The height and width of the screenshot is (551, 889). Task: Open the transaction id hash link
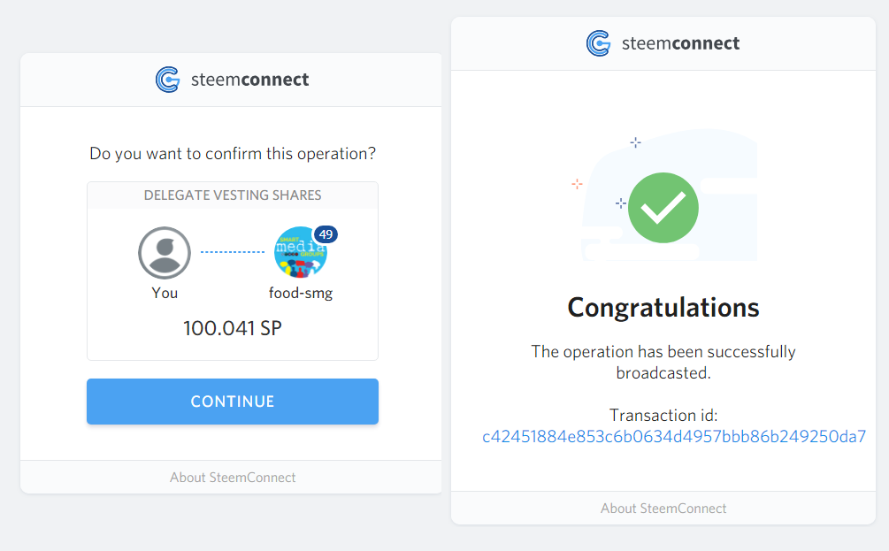coord(674,437)
